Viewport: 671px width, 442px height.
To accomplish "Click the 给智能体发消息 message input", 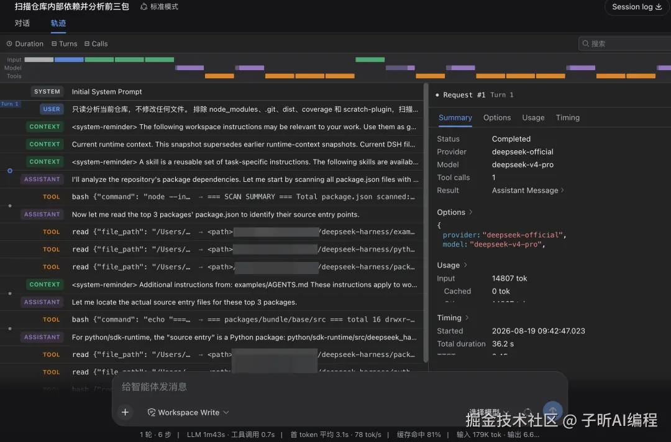I will point(339,387).
